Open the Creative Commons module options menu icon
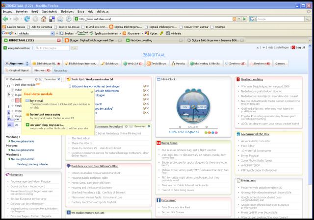Image resolution: width=314 pixels, height=220 pixels. (x=131, y=126)
